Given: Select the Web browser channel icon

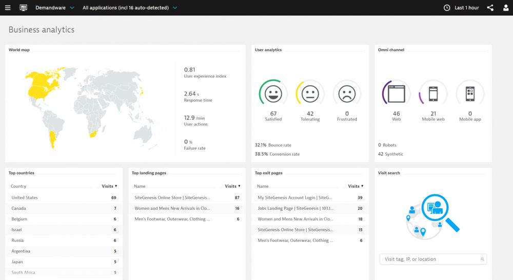Looking at the screenshot, I should pos(397,94).
